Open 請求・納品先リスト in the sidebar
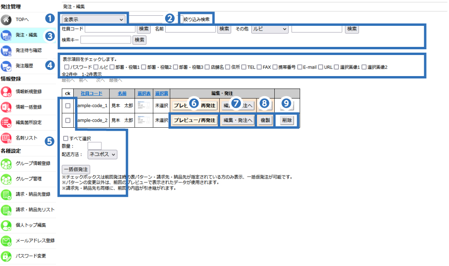This screenshot has height=266, width=449. click(35, 210)
